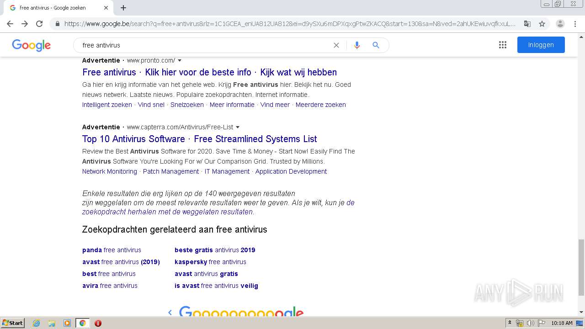This screenshot has height=329, width=585.
Task: Switch to the Chrome taskbar icon
Action: (82, 323)
